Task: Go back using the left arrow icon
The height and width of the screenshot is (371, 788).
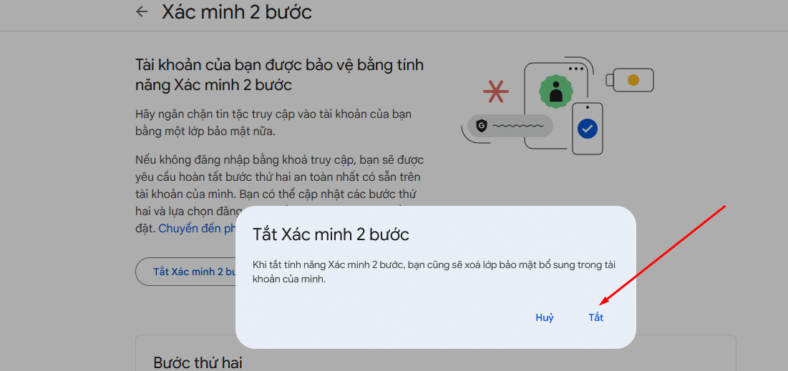Action: click(142, 11)
